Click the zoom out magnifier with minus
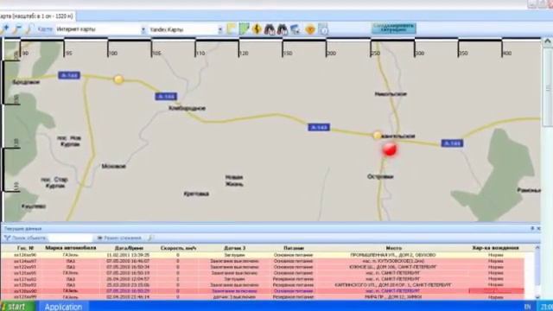 [x=16, y=29]
